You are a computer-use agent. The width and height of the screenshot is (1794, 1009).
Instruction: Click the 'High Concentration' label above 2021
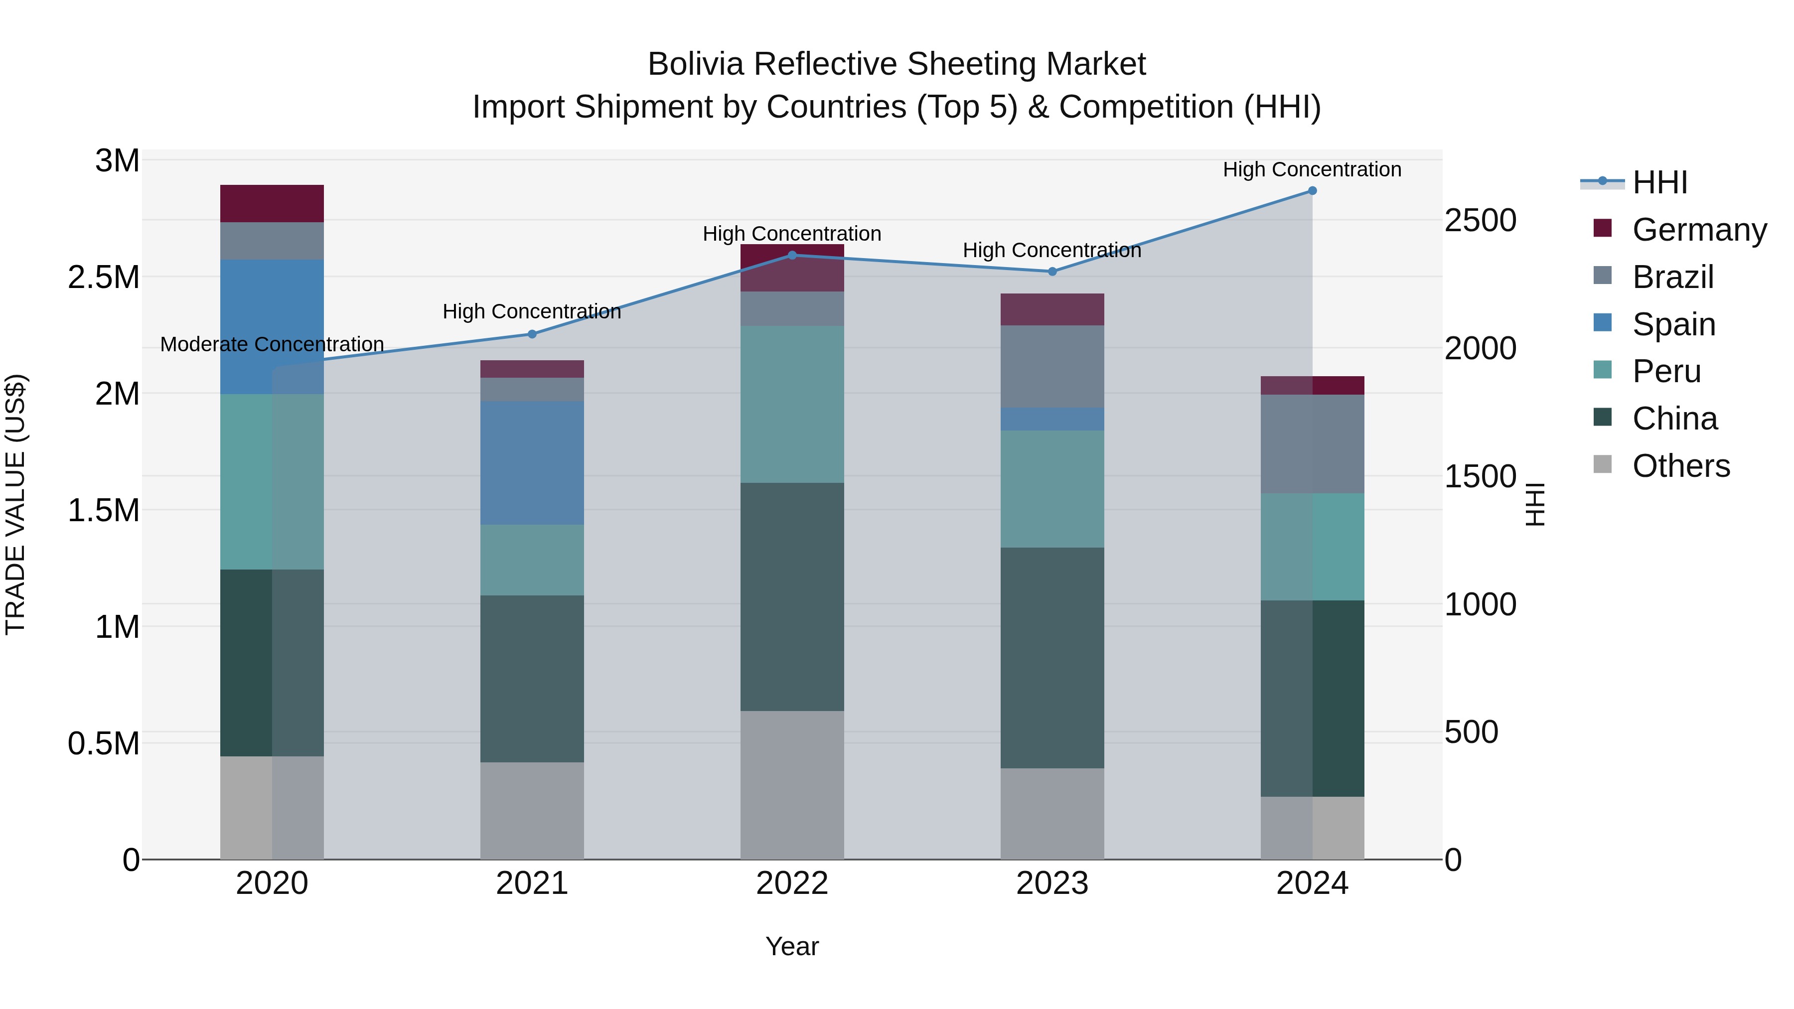click(532, 311)
